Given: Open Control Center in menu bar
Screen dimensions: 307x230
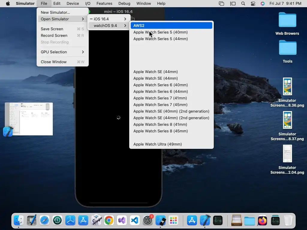Looking at the screenshot, I should pyautogui.click(x=253, y=4).
